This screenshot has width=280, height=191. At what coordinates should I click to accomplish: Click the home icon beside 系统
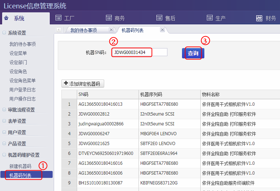[x=6, y=18]
